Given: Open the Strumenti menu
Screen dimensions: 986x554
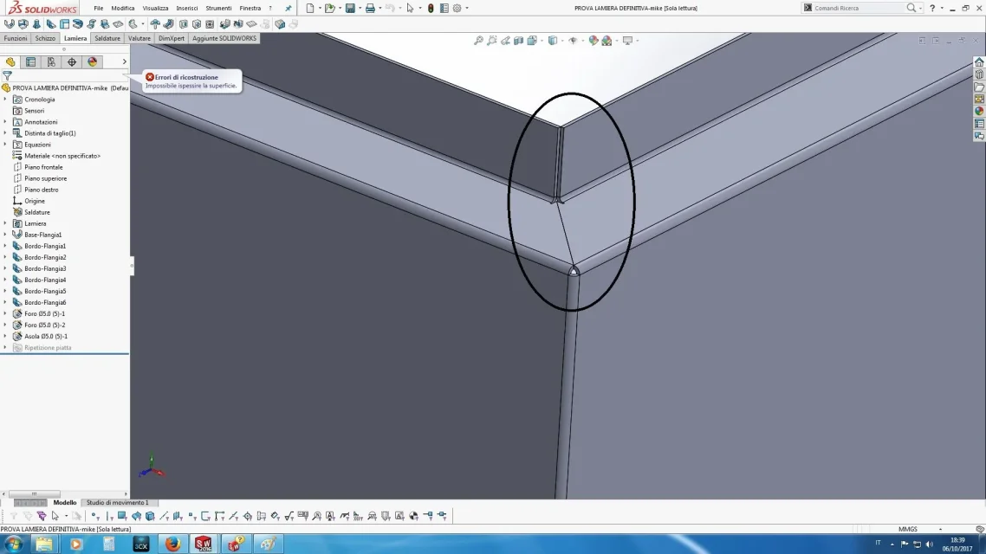Looking at the screenshot, I should [218, 8].
